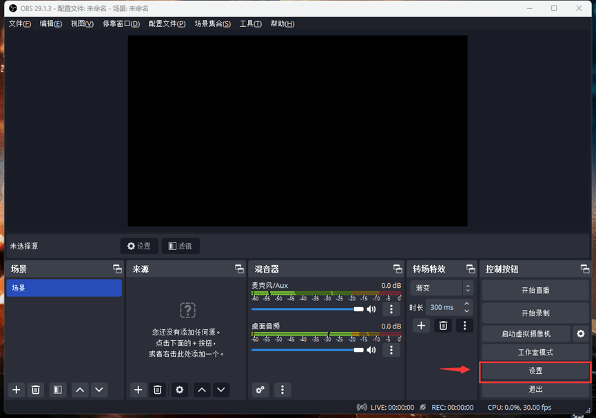Add a new scene with plus button
The image size is (596, 418).
[17, 390]
